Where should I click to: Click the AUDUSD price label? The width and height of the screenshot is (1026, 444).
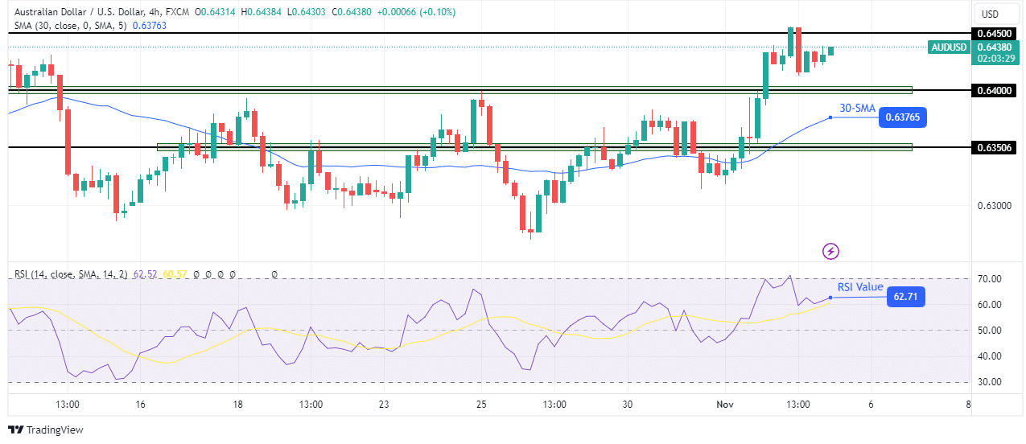click(948, 47)
